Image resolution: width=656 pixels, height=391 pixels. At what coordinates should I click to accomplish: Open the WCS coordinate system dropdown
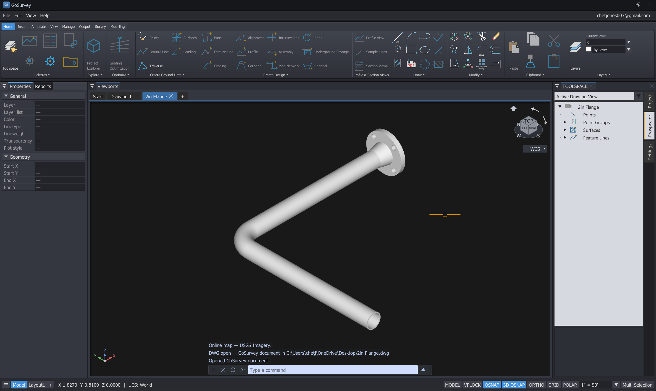click(535, 149)
